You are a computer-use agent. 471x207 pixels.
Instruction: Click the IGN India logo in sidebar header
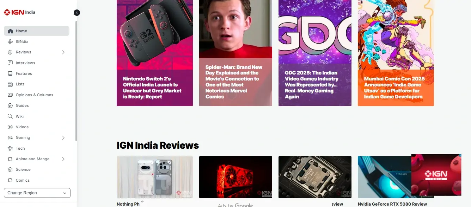click(19, 12)
